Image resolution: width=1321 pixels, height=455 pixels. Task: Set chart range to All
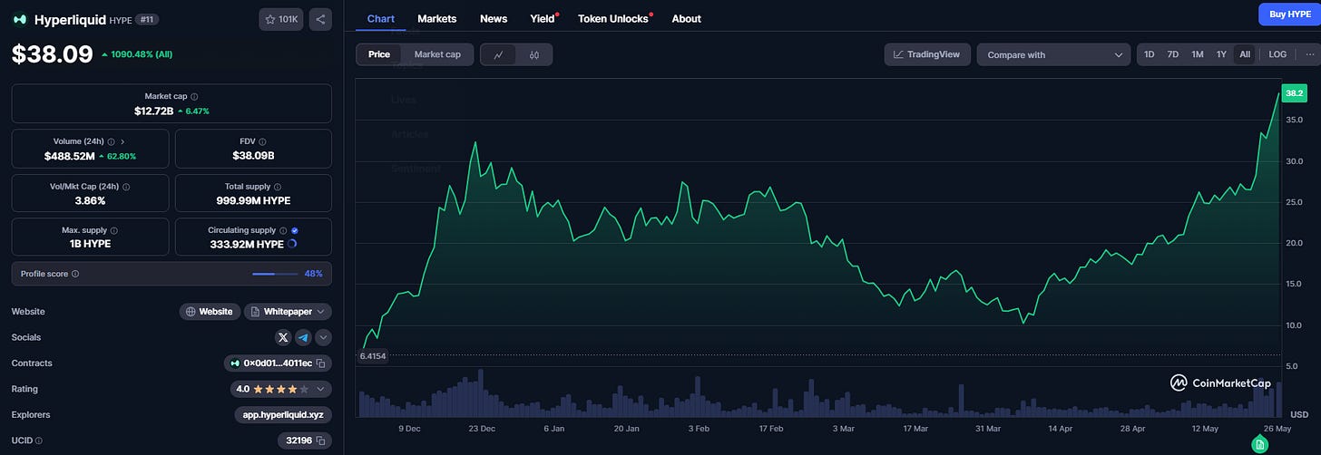click(1245, 54)
